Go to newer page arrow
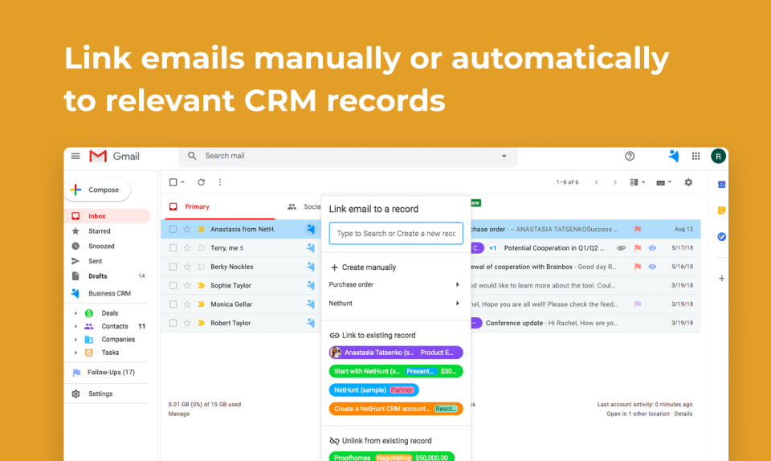771x461 pixels. (597, 182)
